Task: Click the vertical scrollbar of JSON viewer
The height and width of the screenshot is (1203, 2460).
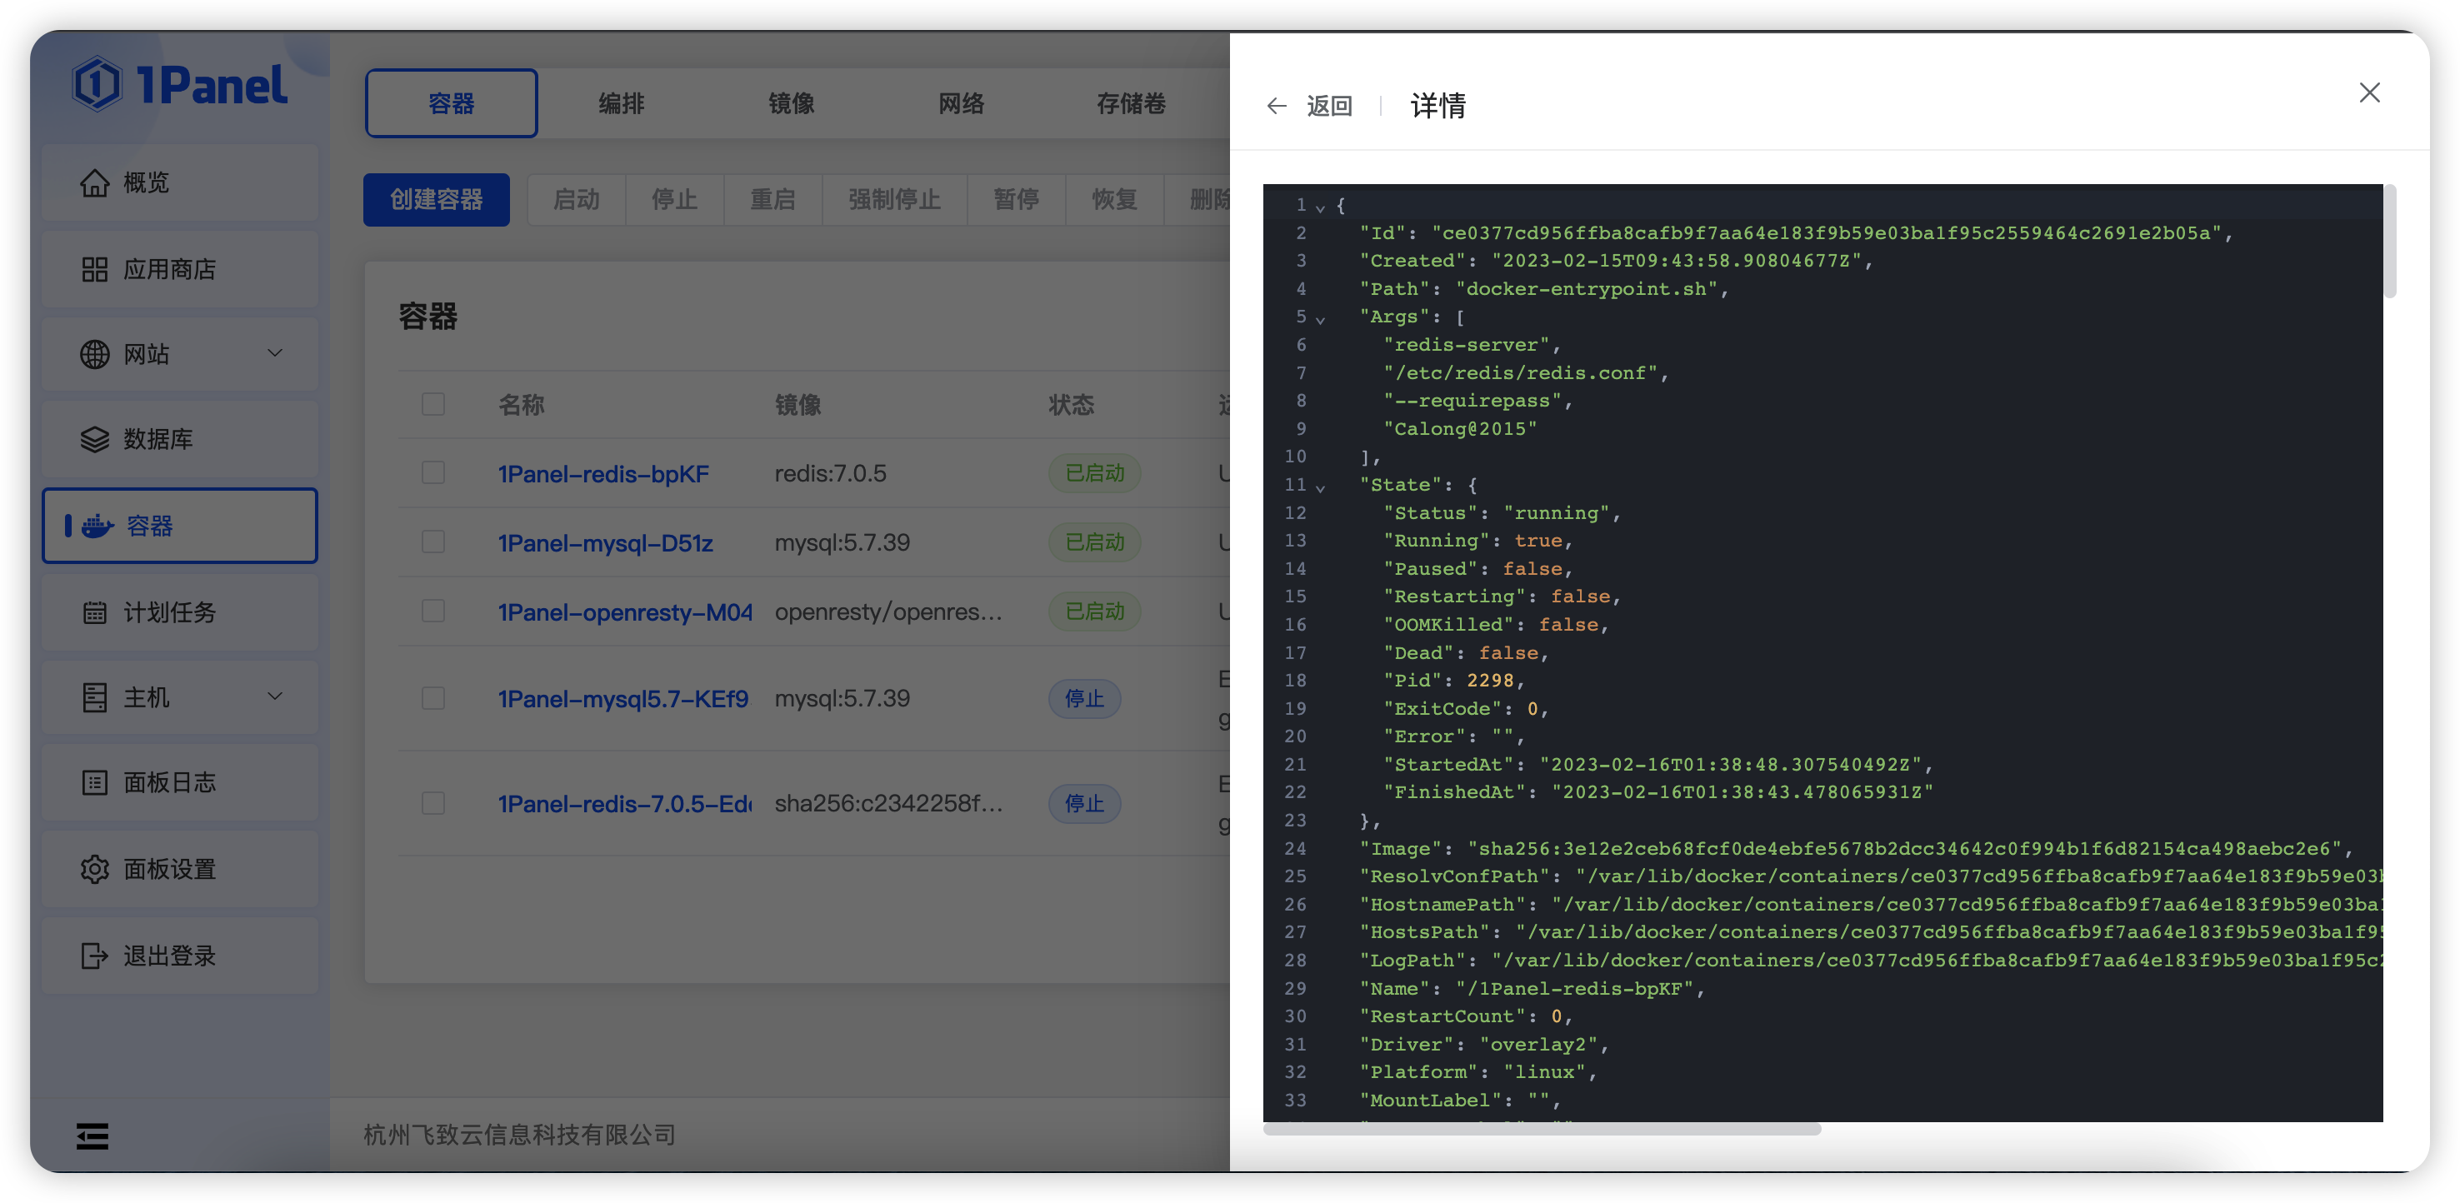Action: (2389, 242)
